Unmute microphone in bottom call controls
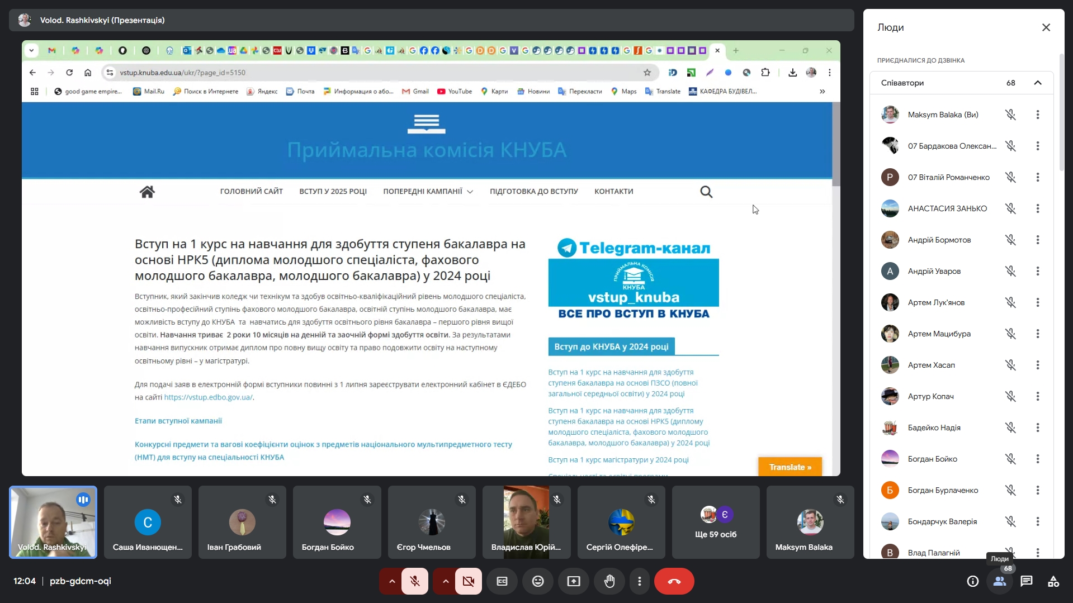This screenshot has width=1073, height=603. 415,581
